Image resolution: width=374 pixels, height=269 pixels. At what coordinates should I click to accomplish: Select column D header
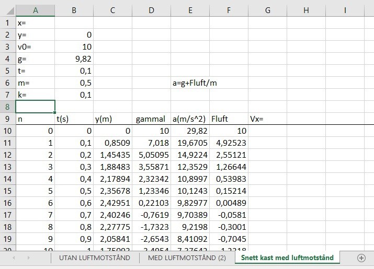151,10
